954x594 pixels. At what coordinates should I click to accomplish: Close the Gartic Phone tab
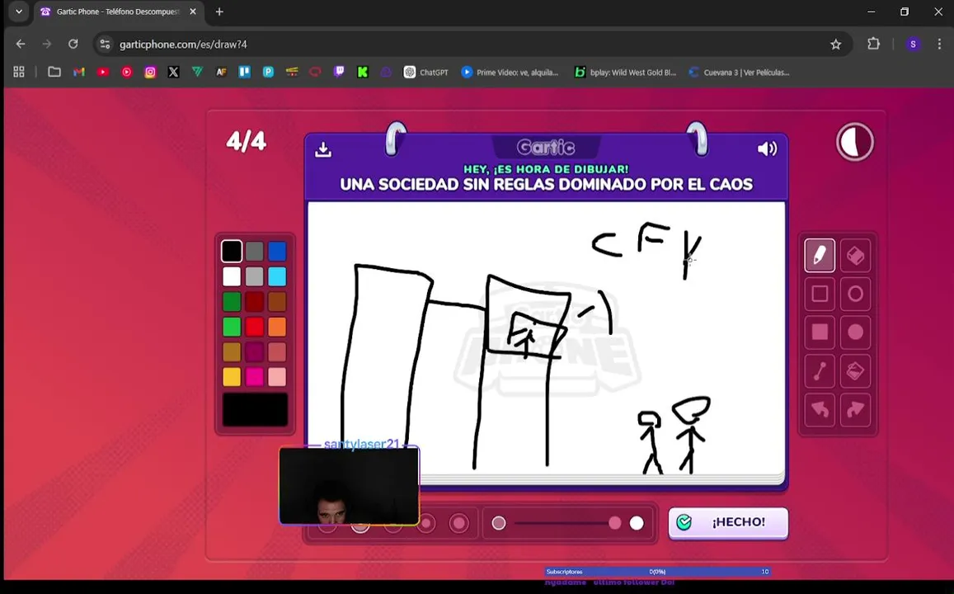[193, 12]
